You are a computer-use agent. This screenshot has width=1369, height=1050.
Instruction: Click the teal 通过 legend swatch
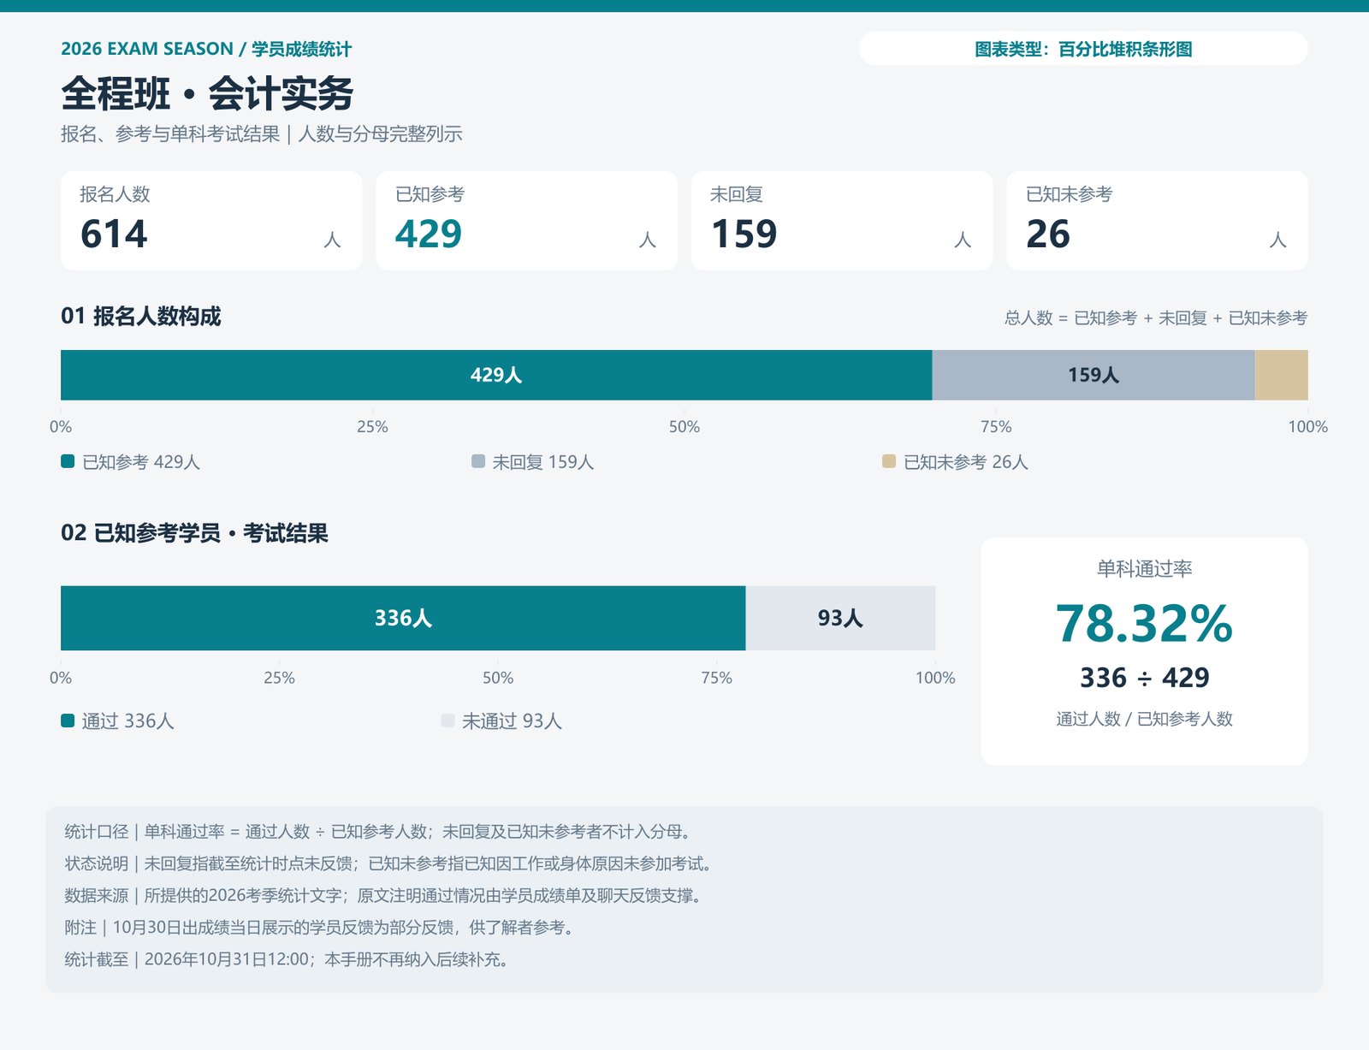[68, 721]
